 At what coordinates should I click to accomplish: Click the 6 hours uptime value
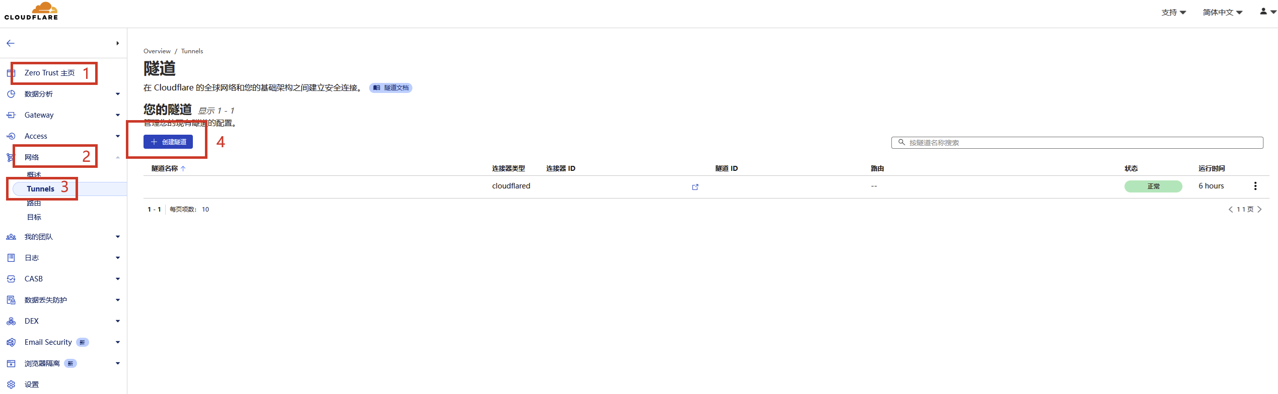pos(1211,186)
